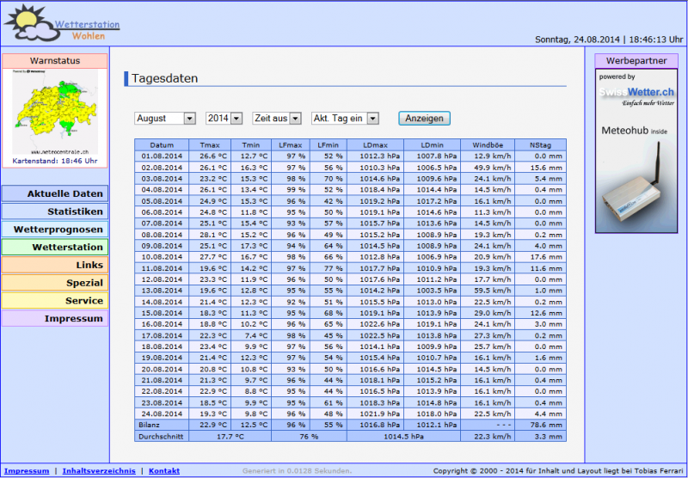The image size is (688, 478).
Task: Follow the Kontakt footer link
Action: [x=164, y=471]
